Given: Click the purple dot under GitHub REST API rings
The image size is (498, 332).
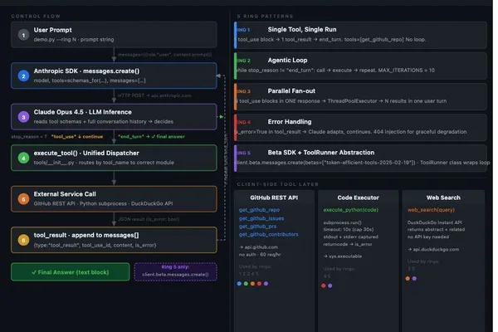Looking at the screenshot, I should 266,283.
